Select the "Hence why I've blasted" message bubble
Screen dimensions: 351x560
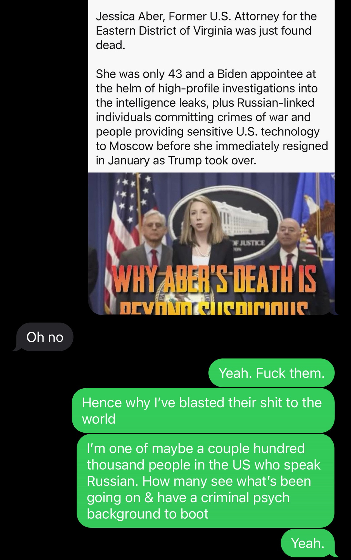pos(203,410)
